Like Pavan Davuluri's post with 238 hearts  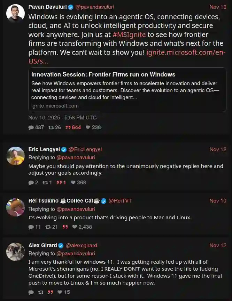coord(88,127)
